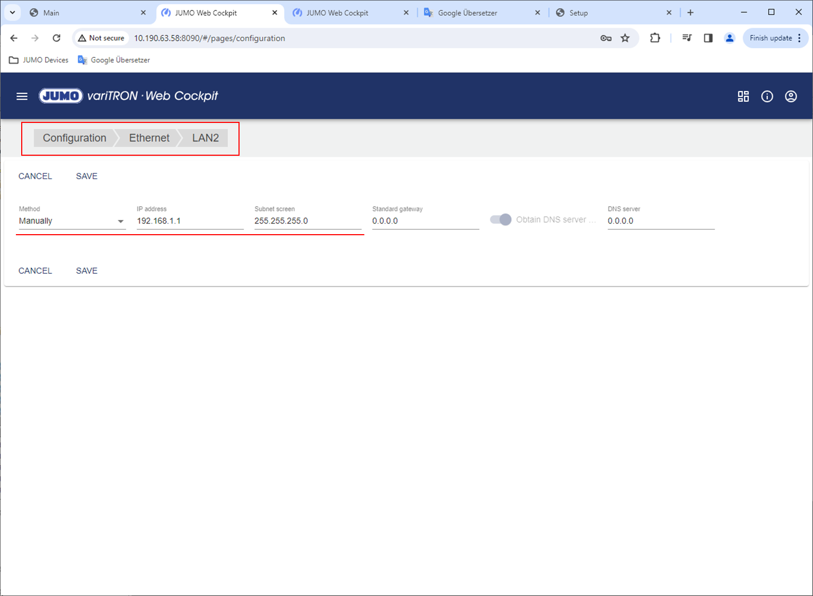Click the info icon in header

click(767, 96)
